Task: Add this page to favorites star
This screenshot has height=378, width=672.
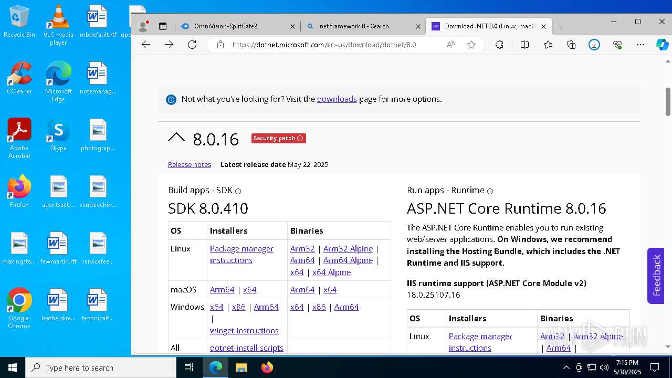Action: [471, 45]
